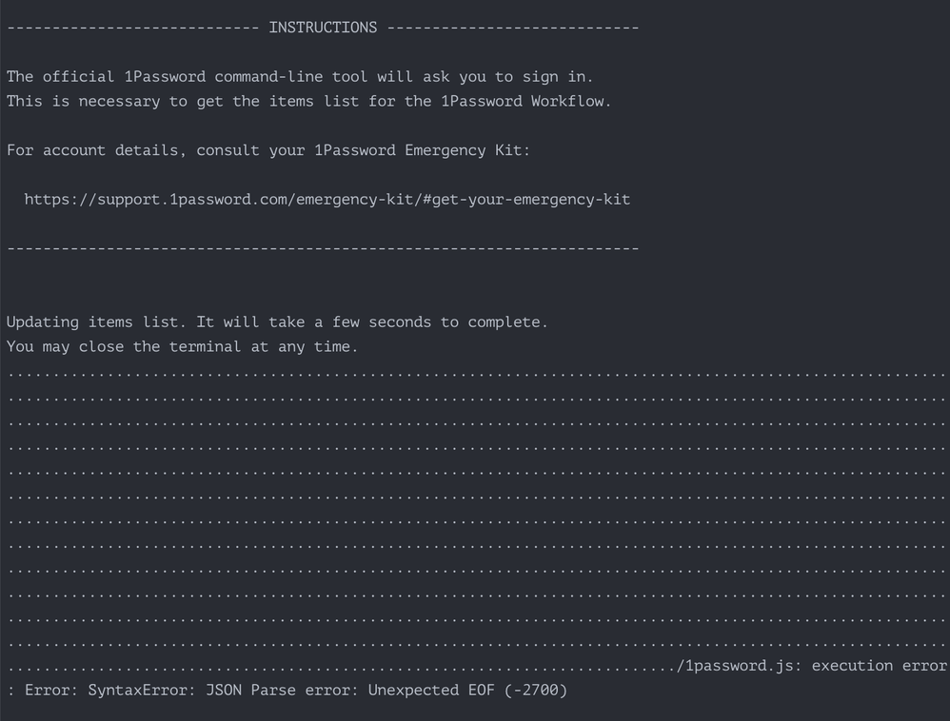Click the "1Password Workflow" text
The image size is (950, 721).
523,101
